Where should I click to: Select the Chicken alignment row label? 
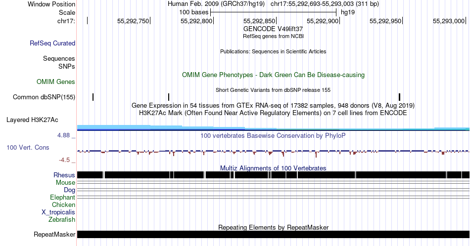pyautogui.click(x=63, y=205)
